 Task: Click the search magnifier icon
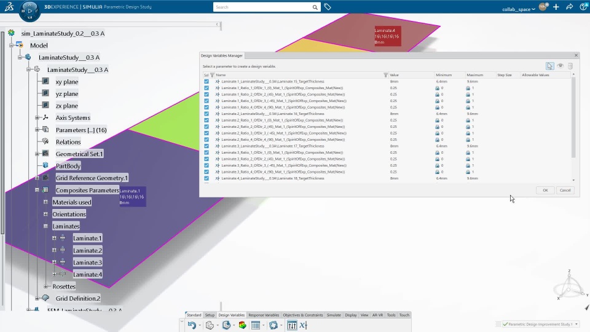(x=315, y=7)
